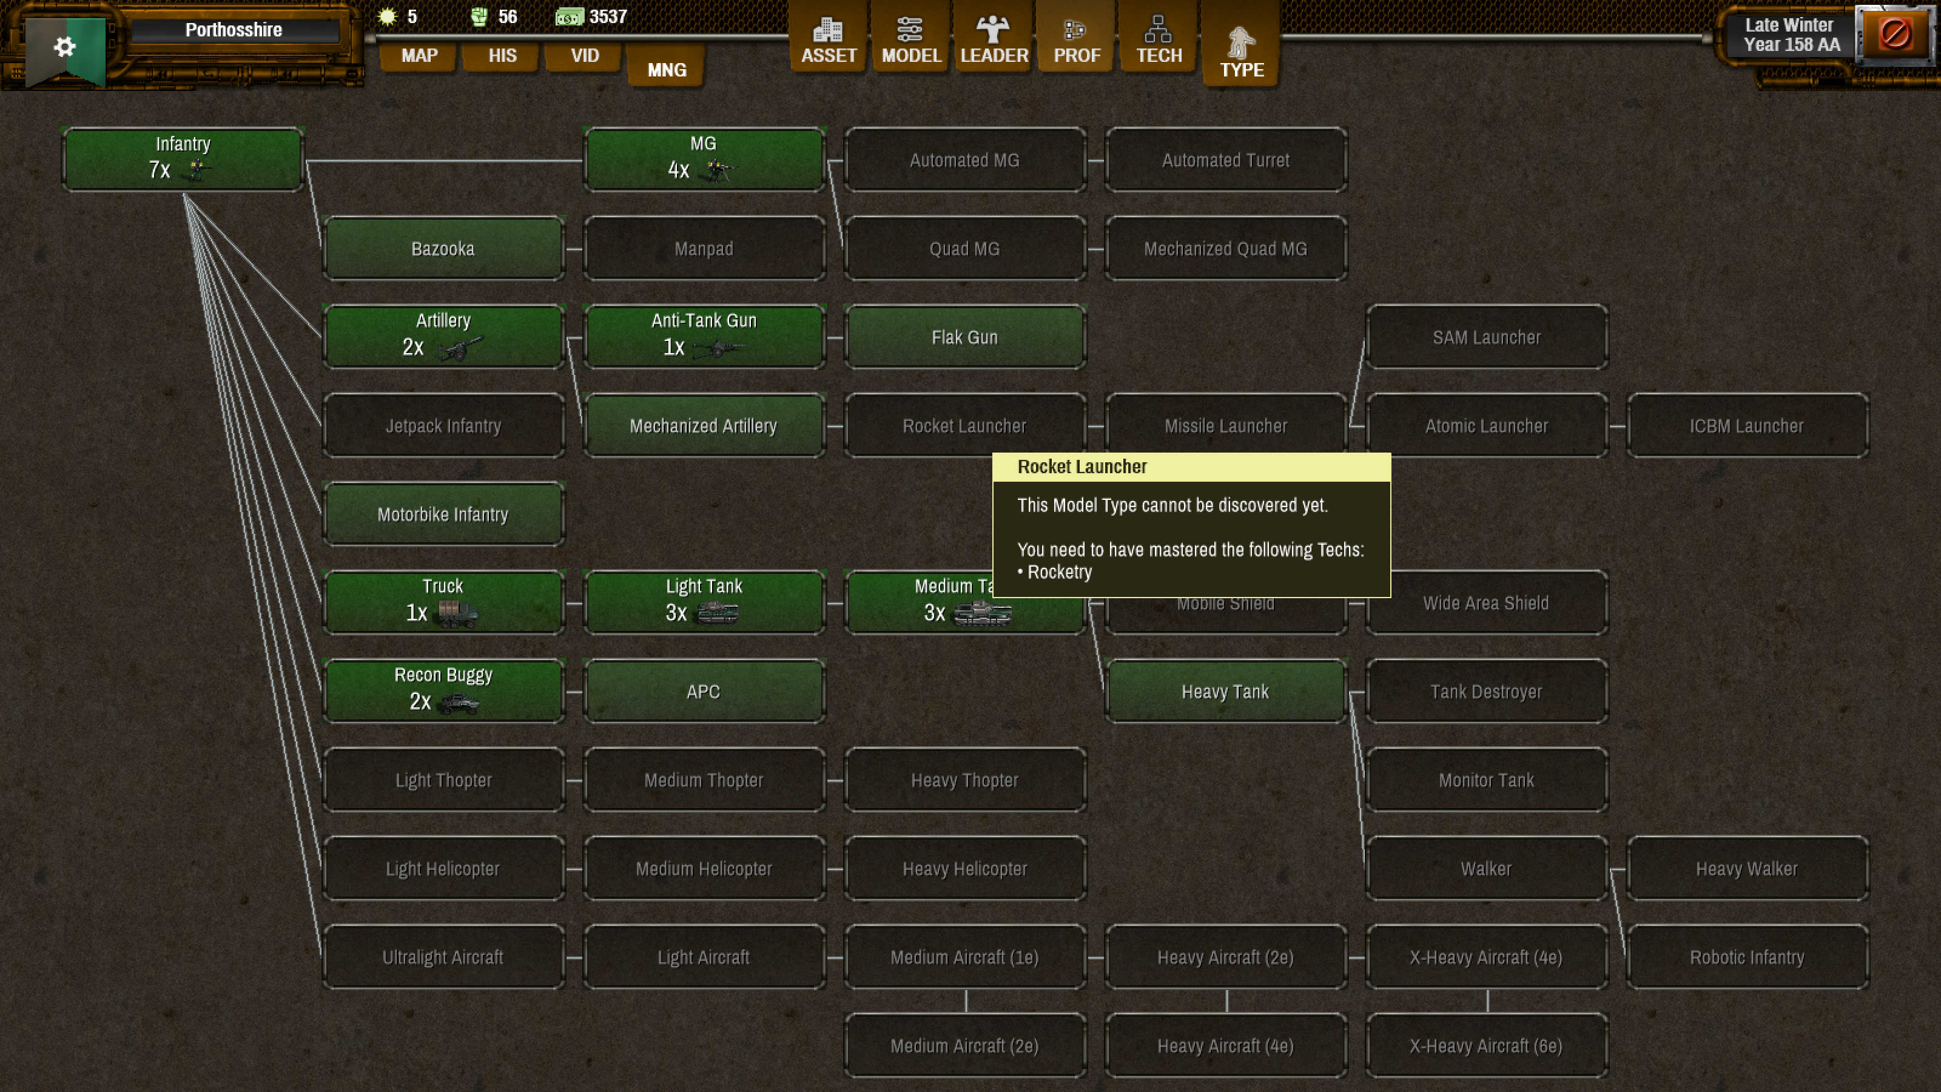1941x1092 pixels.
Task: Select the Manpad model type
Action: click(704, 248)
